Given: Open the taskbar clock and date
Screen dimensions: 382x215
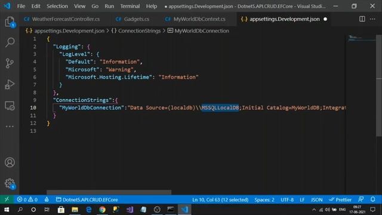Looking at the screenshot, I should pos(357,210).
